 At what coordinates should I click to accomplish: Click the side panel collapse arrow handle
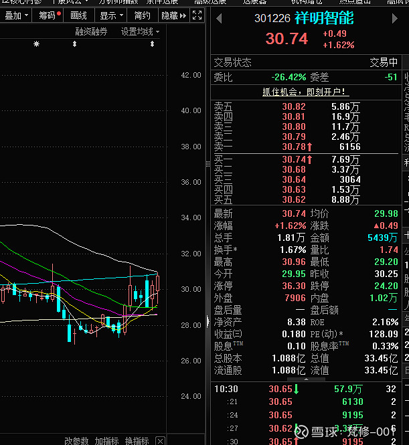(x=208, y=322)
